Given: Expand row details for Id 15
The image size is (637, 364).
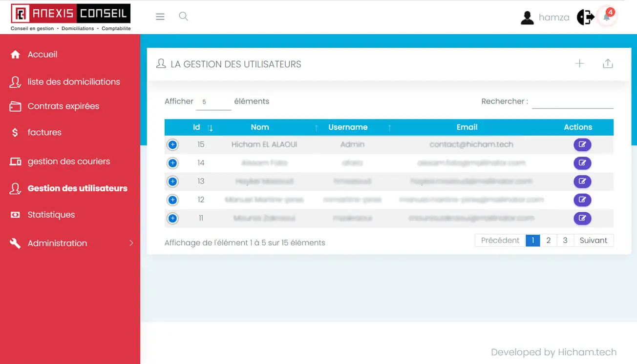Looking at the screenshot, I should [x=172, y=145].
